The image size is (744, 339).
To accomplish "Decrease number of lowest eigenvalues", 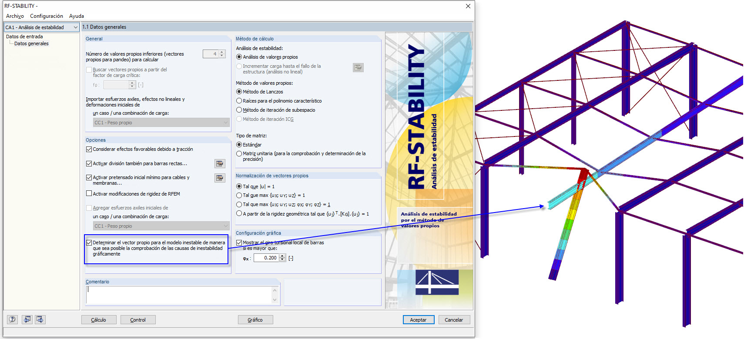I will [x=222, y=56].
